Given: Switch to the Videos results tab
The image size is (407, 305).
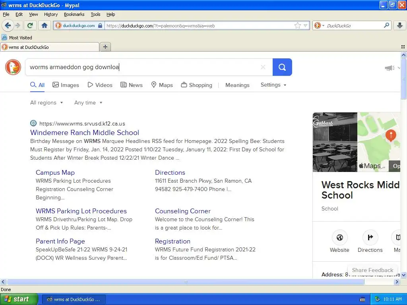Looking at the screenshot, I should 100,85.
